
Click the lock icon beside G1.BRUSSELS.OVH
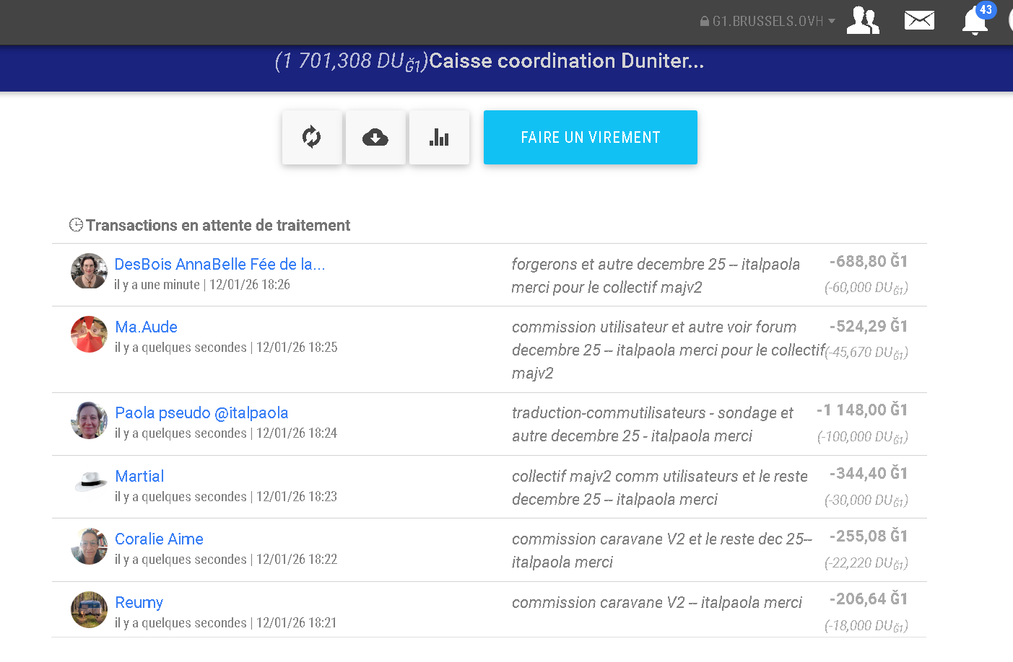pos(705,22)
